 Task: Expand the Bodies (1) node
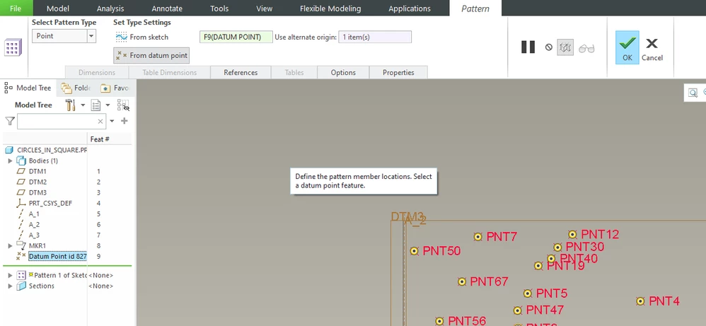pyautogui.click(x=11, y=161)
